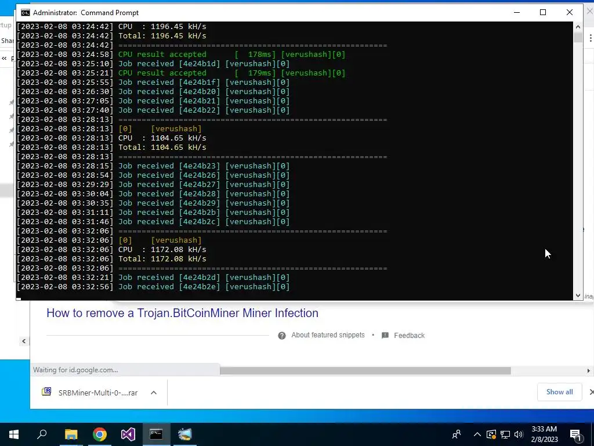Click 'CPU result accepted [ 178ms]' line
This screenshot has width=594, height=446.
pos(232,54)
